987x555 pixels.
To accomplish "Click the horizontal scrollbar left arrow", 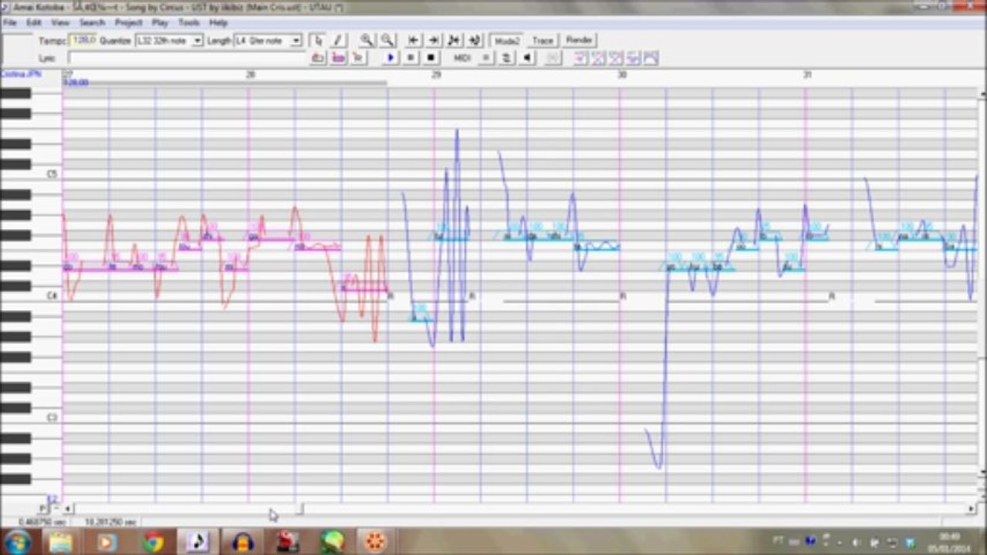I will pos(68,509).
